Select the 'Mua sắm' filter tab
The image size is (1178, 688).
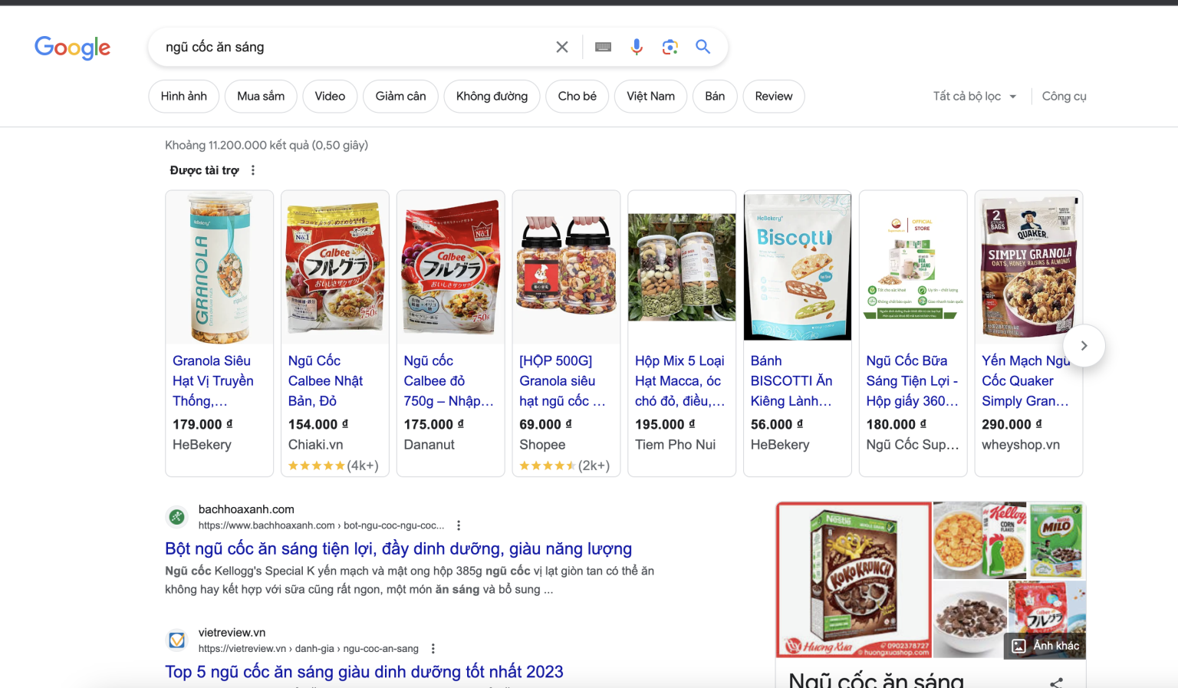pos(261,96)
